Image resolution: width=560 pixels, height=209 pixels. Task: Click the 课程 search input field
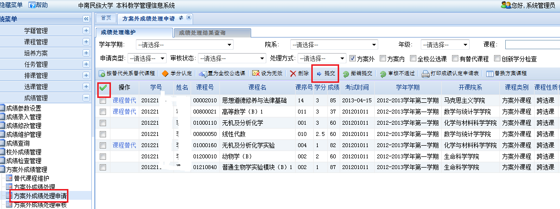pyautogui.click(x=532, y=45)
